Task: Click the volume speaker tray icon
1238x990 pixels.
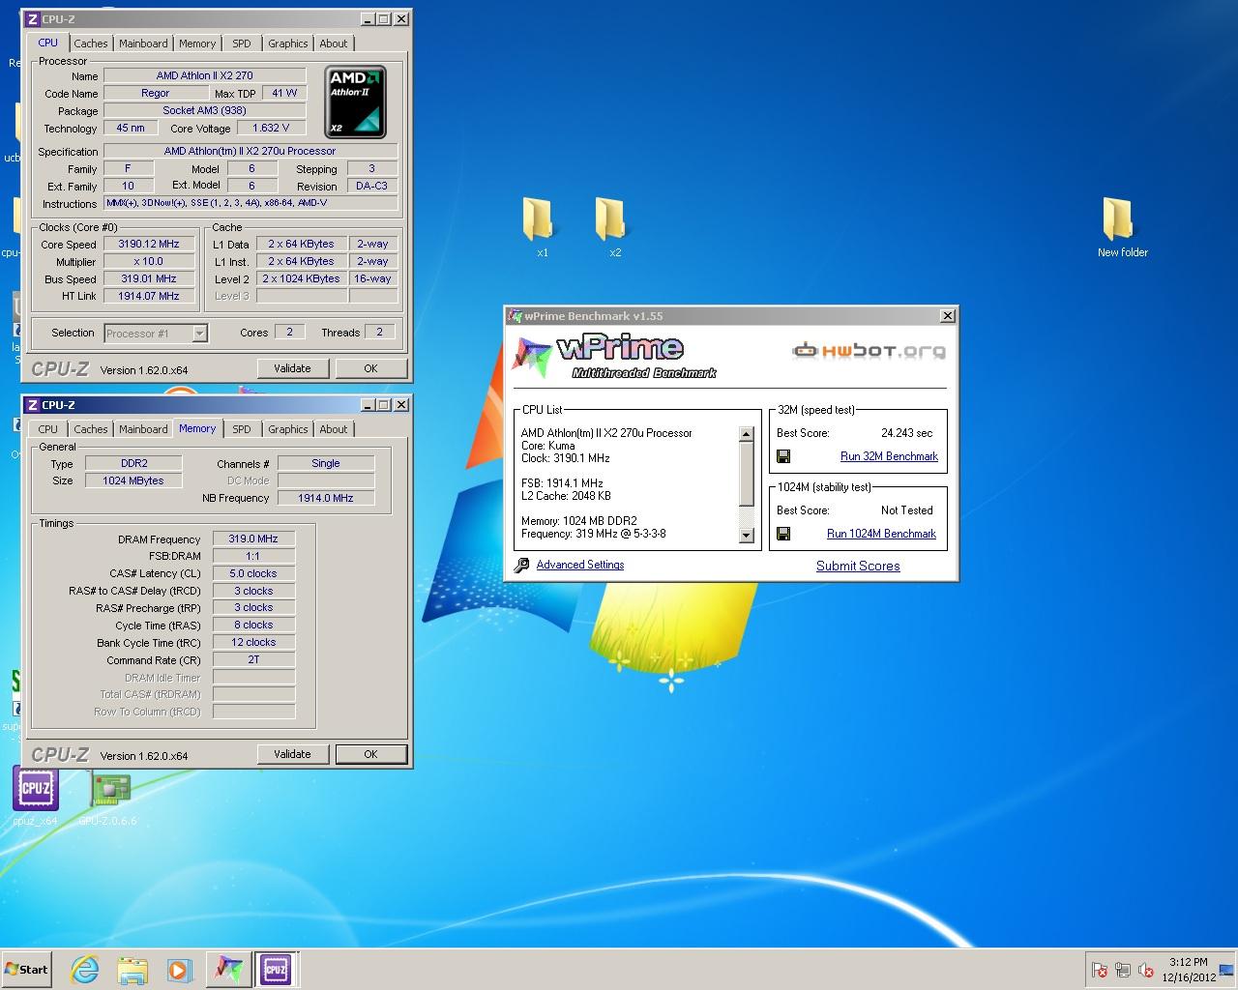Action: coord(1146,970)
